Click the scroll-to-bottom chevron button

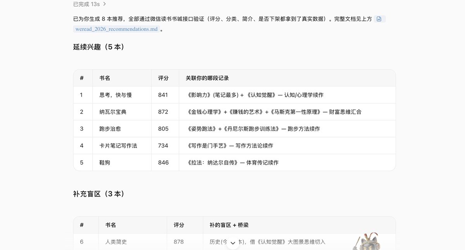233,243
